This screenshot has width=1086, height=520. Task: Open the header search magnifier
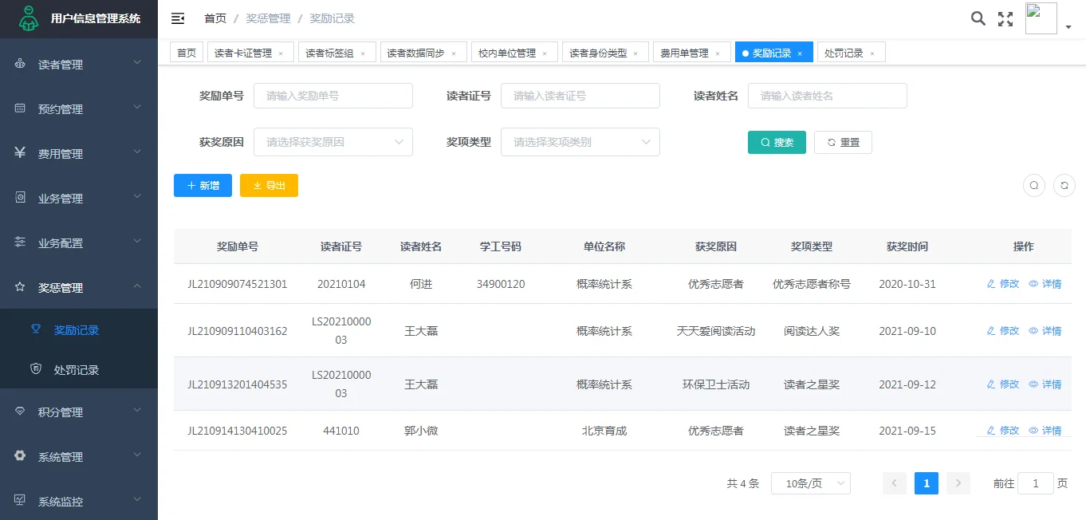click(x=978, y=18)
